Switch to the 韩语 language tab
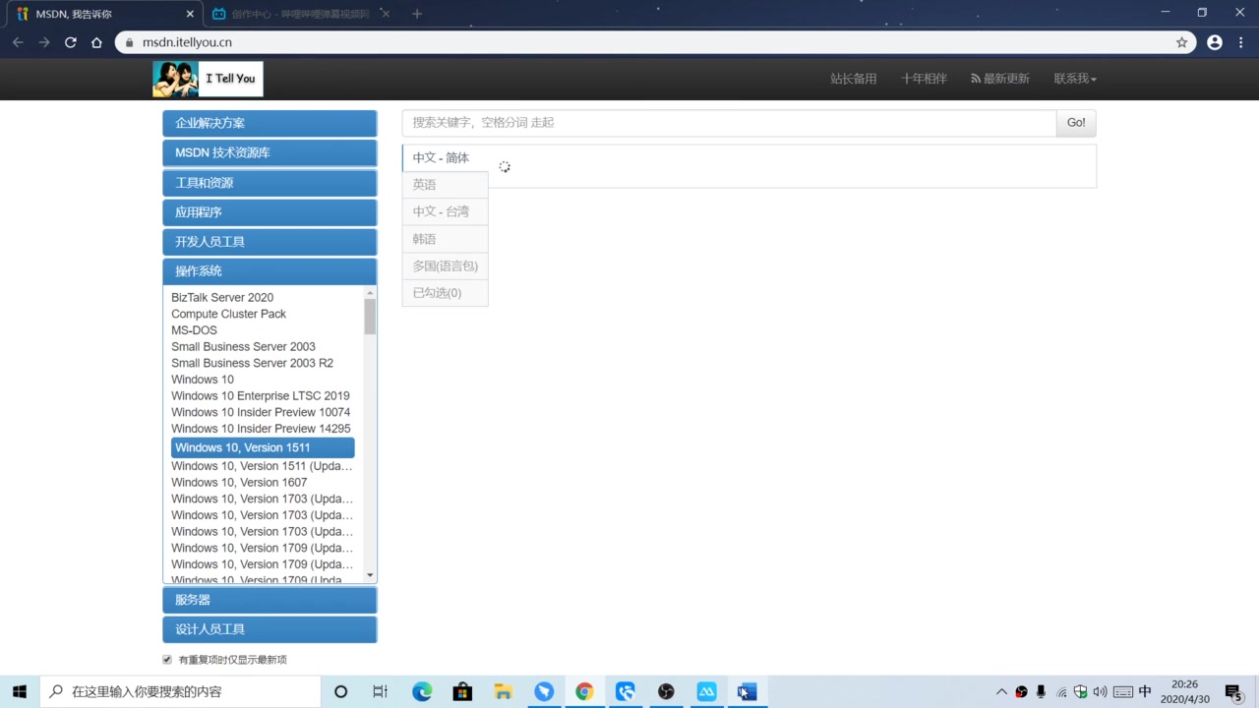This screenshot has height=708, width=1259. pyautogui.click(x=445, y=239)
